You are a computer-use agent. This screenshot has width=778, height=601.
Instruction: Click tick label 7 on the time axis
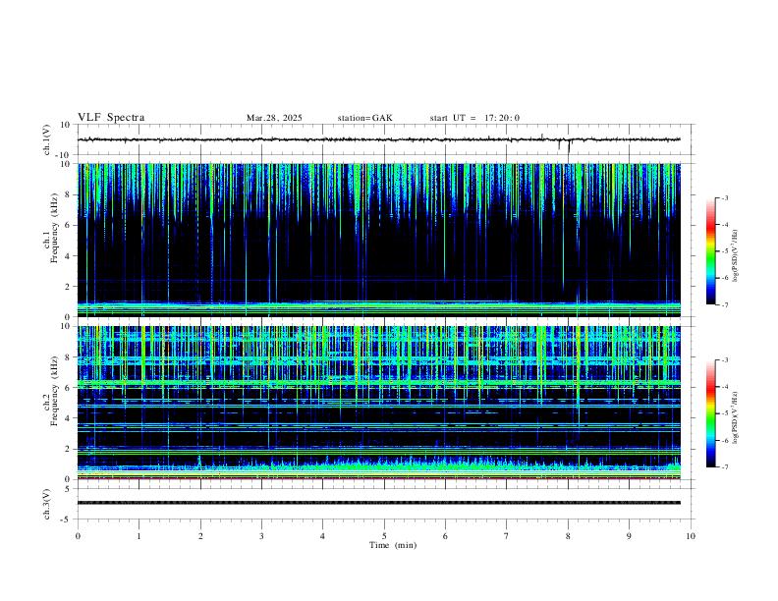coord(507,536)
